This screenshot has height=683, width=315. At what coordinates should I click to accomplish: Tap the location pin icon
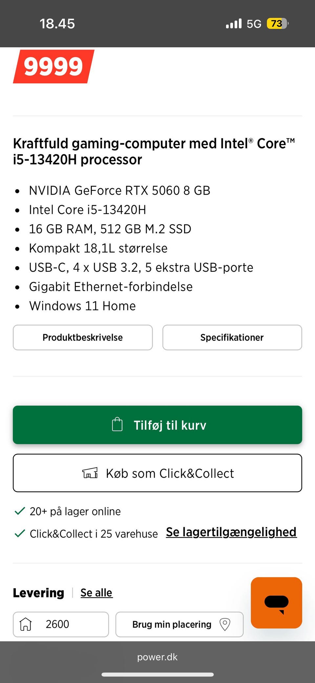[x=225, y=624]
